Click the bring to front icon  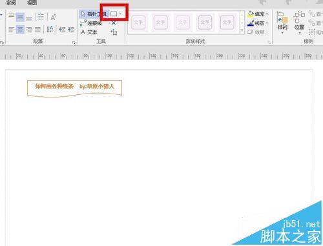coord(311,14)
